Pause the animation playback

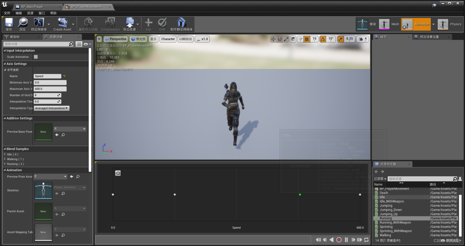(346, 240)
